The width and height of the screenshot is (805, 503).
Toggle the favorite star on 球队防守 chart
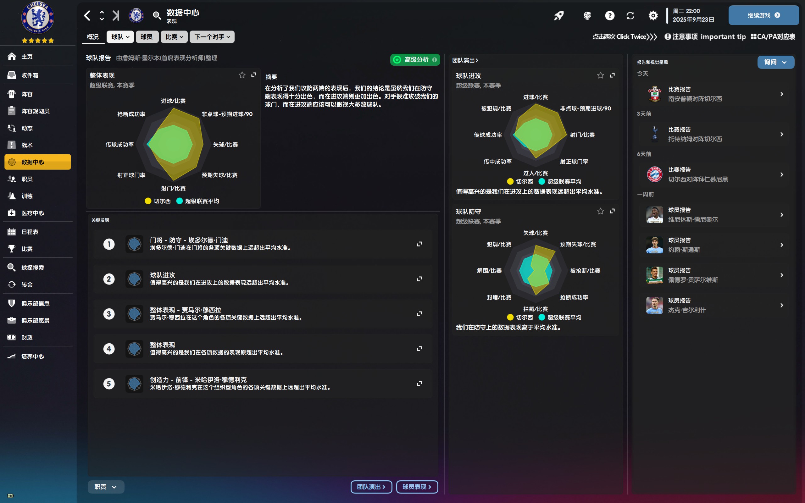pos(600,211)
